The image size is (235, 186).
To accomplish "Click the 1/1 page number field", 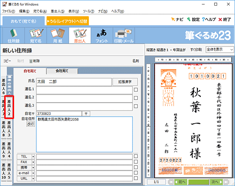I will pyautogui.click(x=156, y=182).
